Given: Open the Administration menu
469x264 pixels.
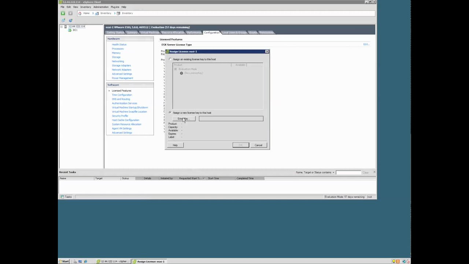Looking at the screenshot, I should (101, 7).
